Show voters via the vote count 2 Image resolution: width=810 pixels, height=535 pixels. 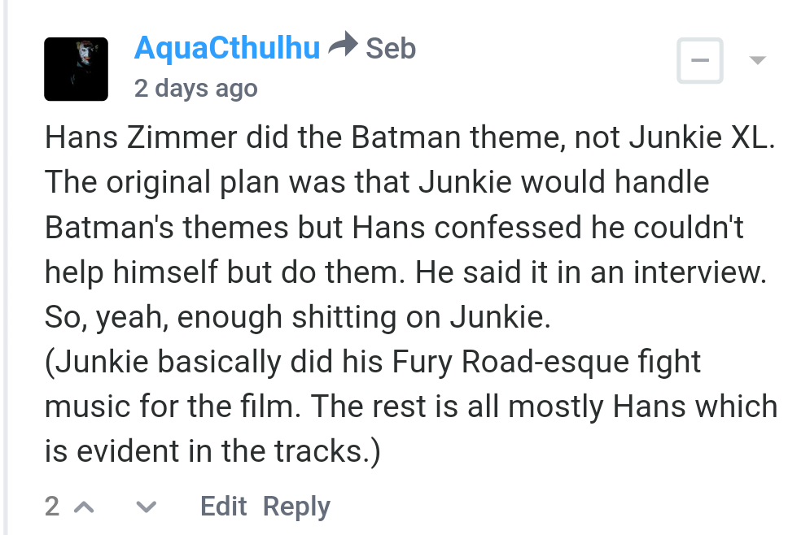[51, 506]
